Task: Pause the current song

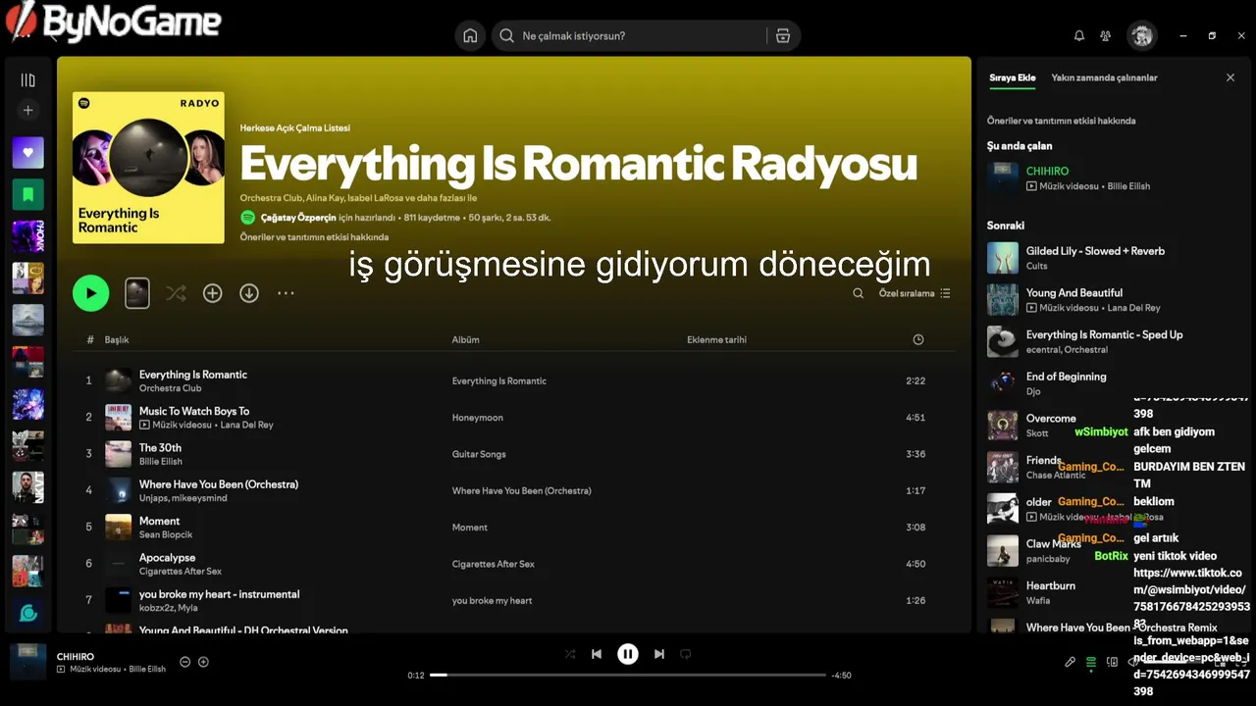Action: pyautogui.click(x=628, y=654)
